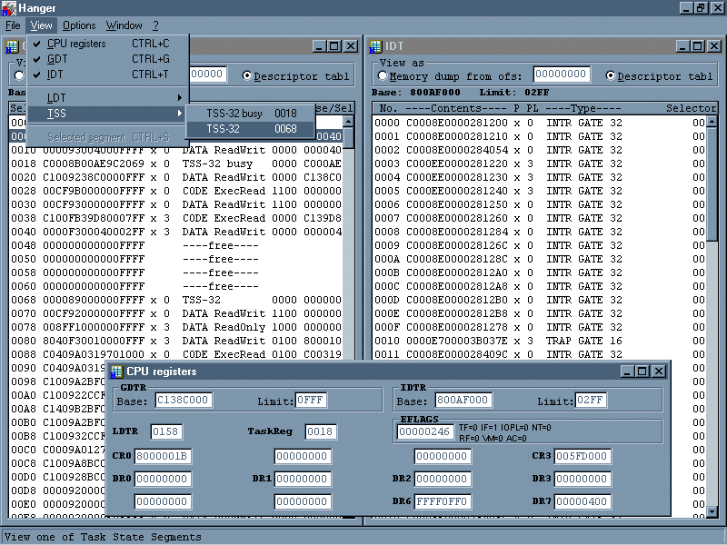Minimize the IDT window
727x545 pixels.
tap(683, 46)
